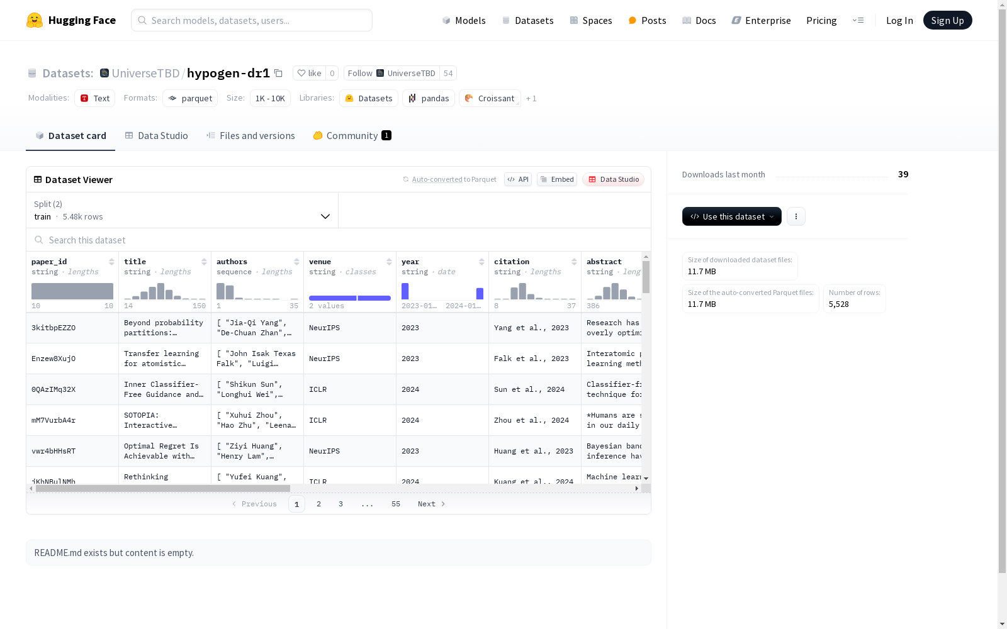The image size is (1007, 629).
Task: Open the Use this dataset dropdown
Action: pyautogui.click(x=732, y=216)
